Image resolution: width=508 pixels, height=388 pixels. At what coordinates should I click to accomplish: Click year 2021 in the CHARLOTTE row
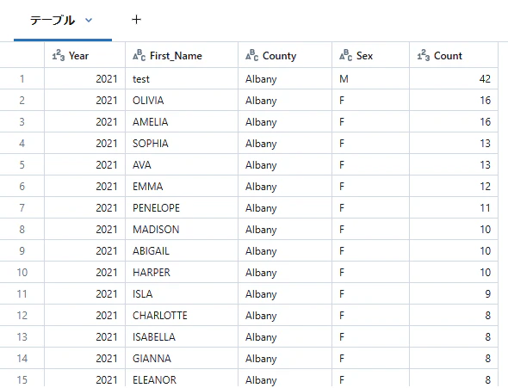pyautogui.click(x=107, y=316)
